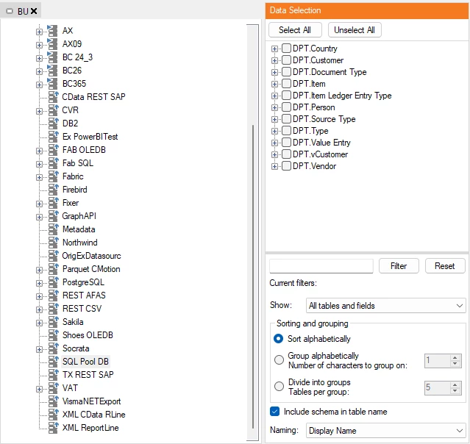Close the BU tab

coord(34,11)
